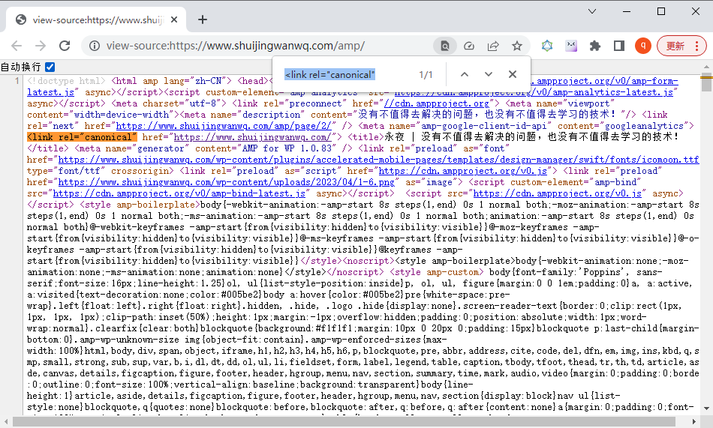Viewport: 713px width, 428px height.
Task: Toggle the 自动换行 line wrap checkbox
Action: (x=50, y=67)
